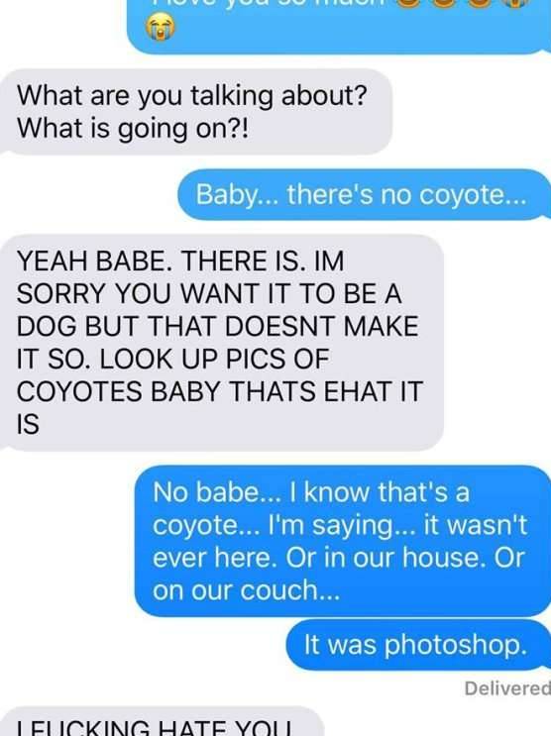551x736 pixels.
Task: Click the 'SORRY YOU WANT IT TO BE A' line
Action: [x=209, y=294]
